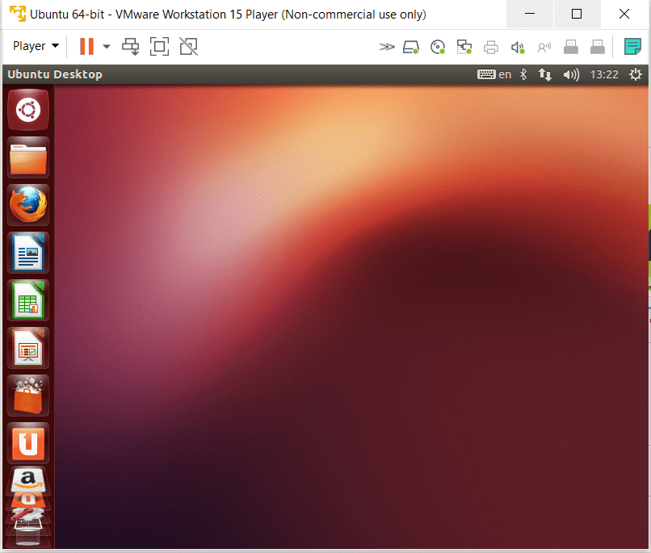Image resolution: width=651 pixels, height=553 pixels.
Task: Expand the power options arrow beside pause
Action: click(107, 47)
